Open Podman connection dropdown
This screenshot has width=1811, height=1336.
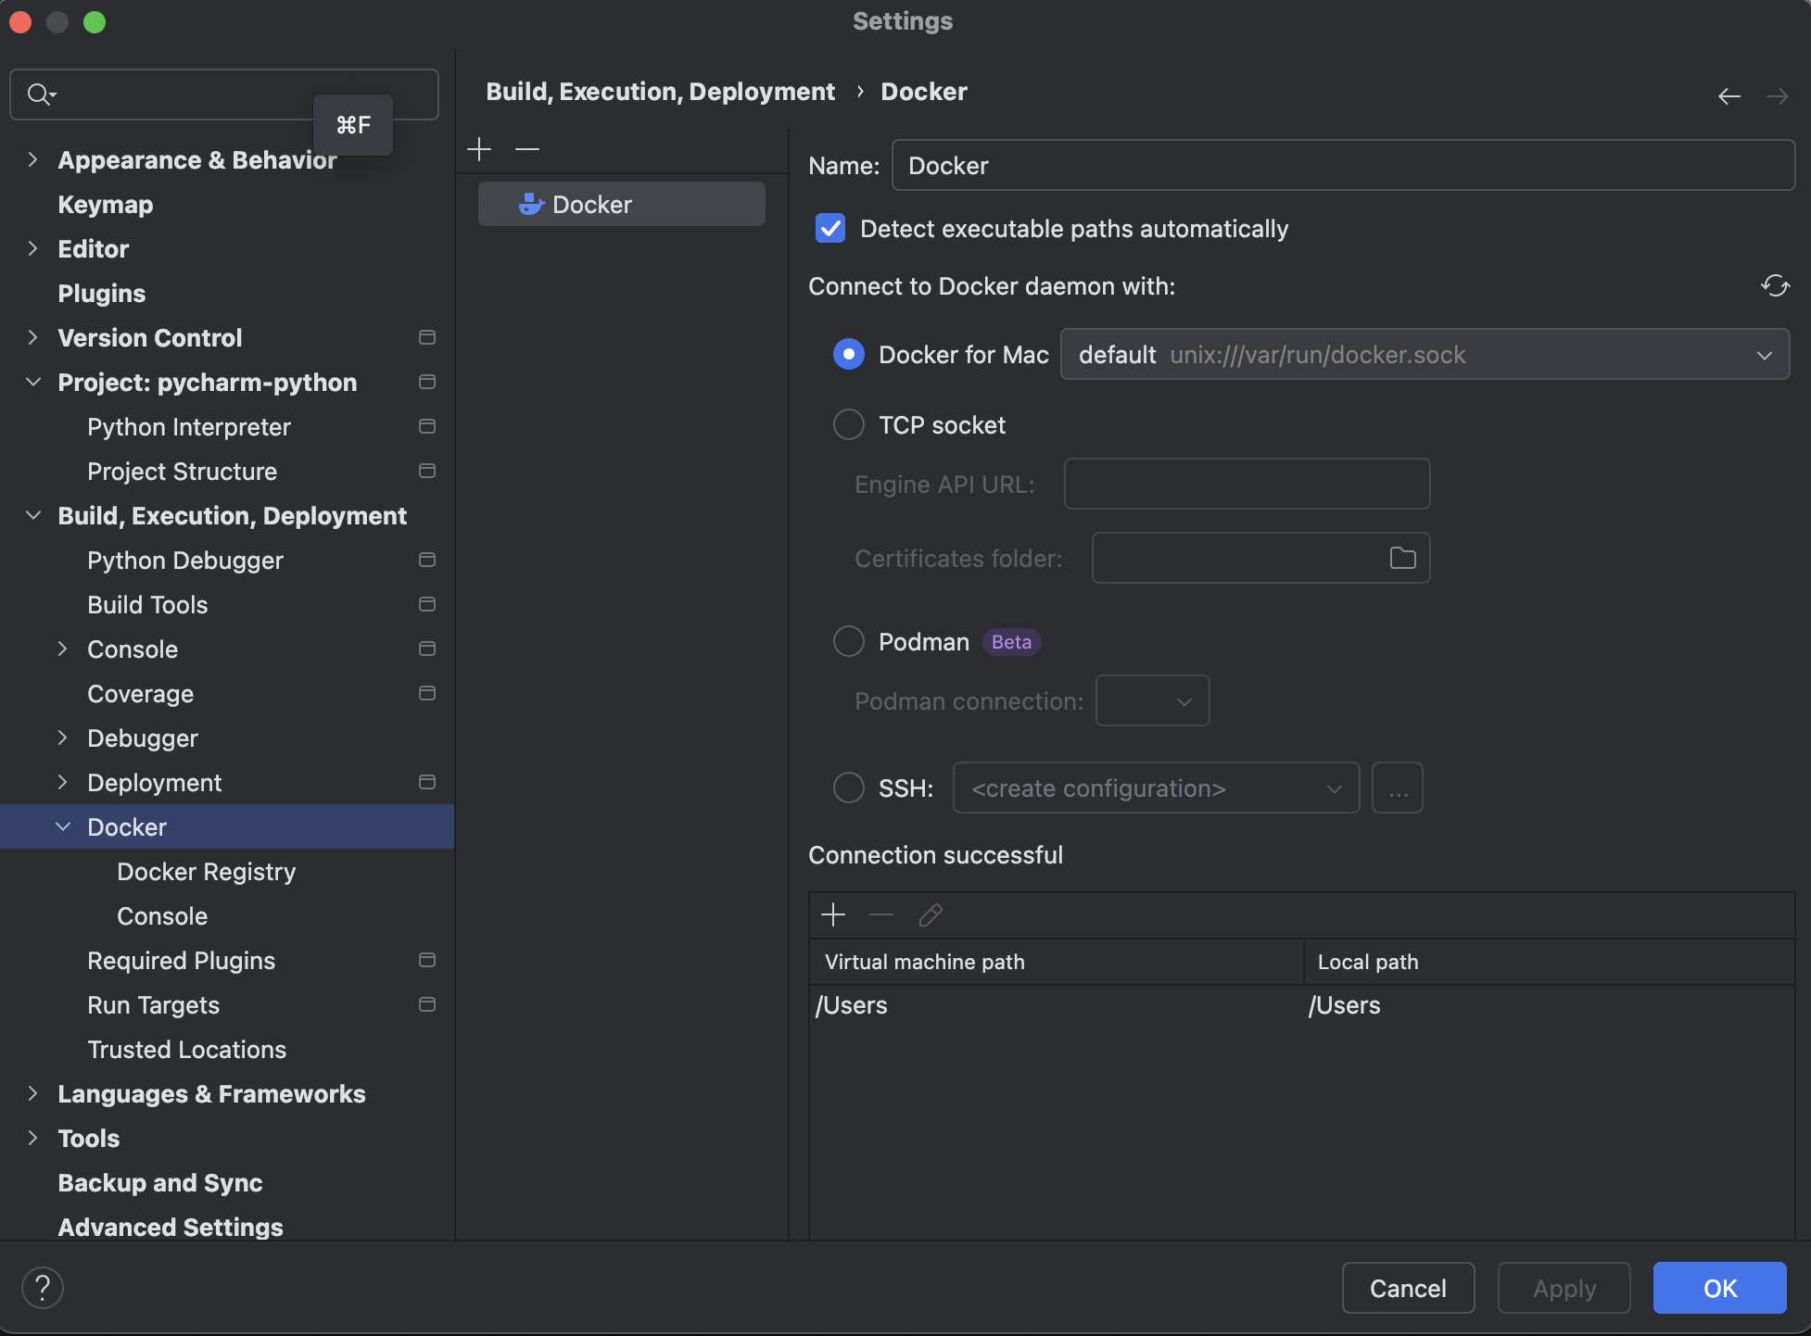click(x=1152, y=700)
